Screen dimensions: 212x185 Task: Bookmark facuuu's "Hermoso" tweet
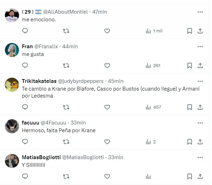(190, 142)
